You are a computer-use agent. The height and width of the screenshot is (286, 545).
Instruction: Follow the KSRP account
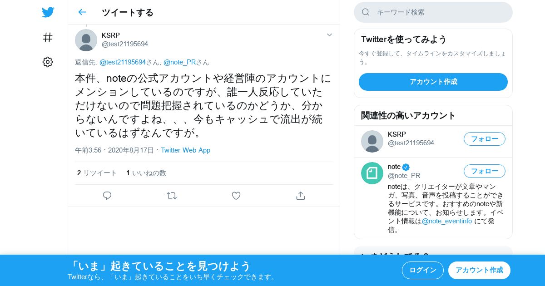(484, 139)
